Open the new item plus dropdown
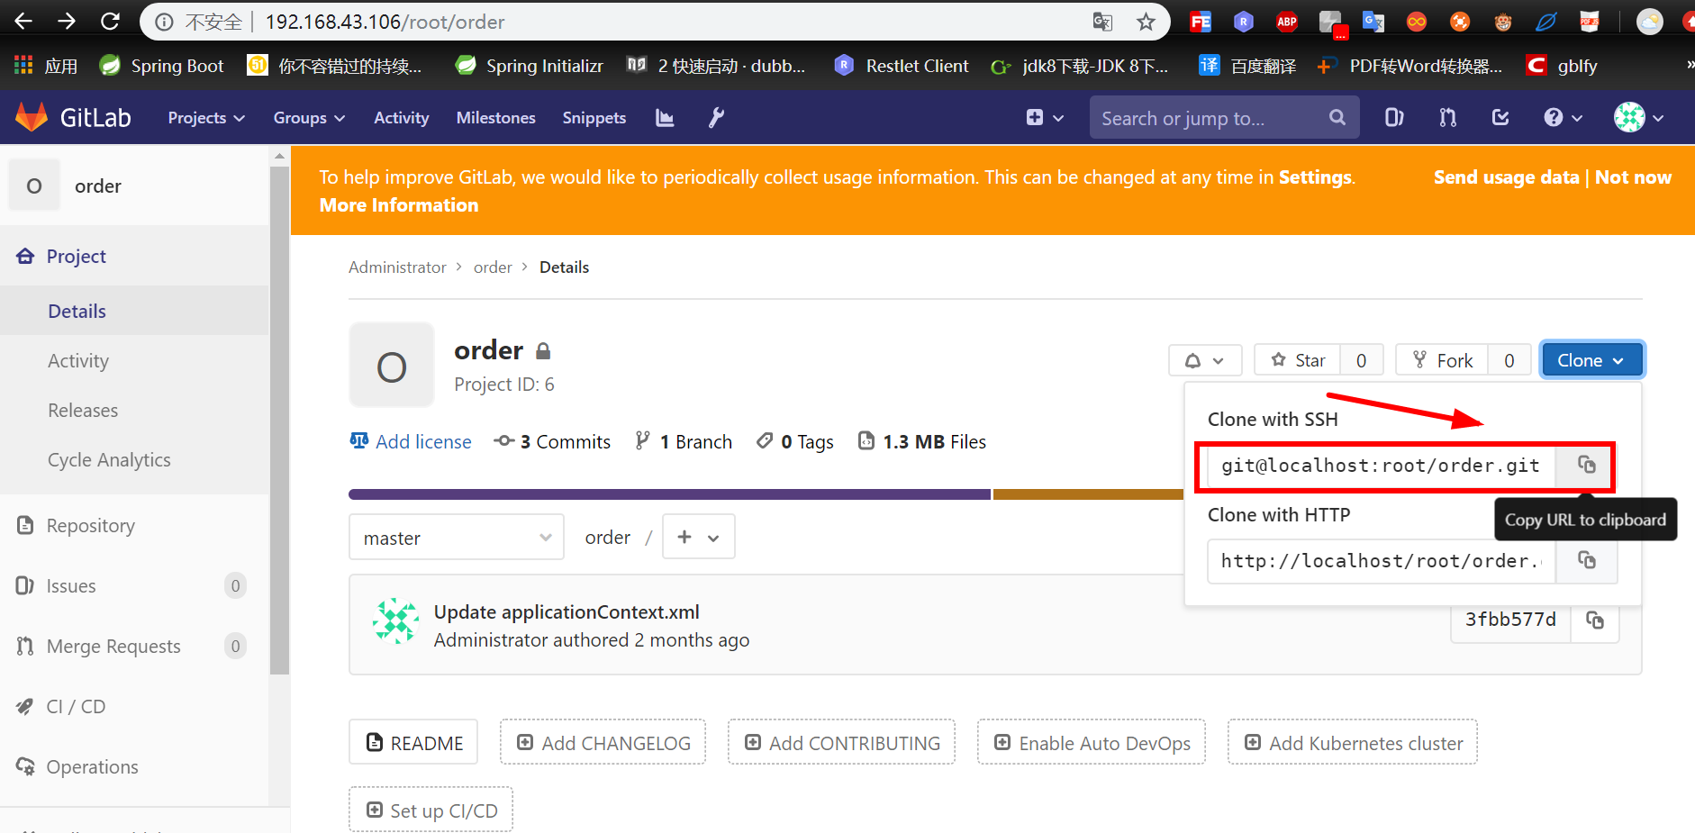Screen dimensions: 1695x833 1045,118
